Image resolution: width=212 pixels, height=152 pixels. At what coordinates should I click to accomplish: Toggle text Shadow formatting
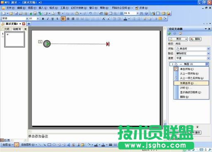click(57, 19)
